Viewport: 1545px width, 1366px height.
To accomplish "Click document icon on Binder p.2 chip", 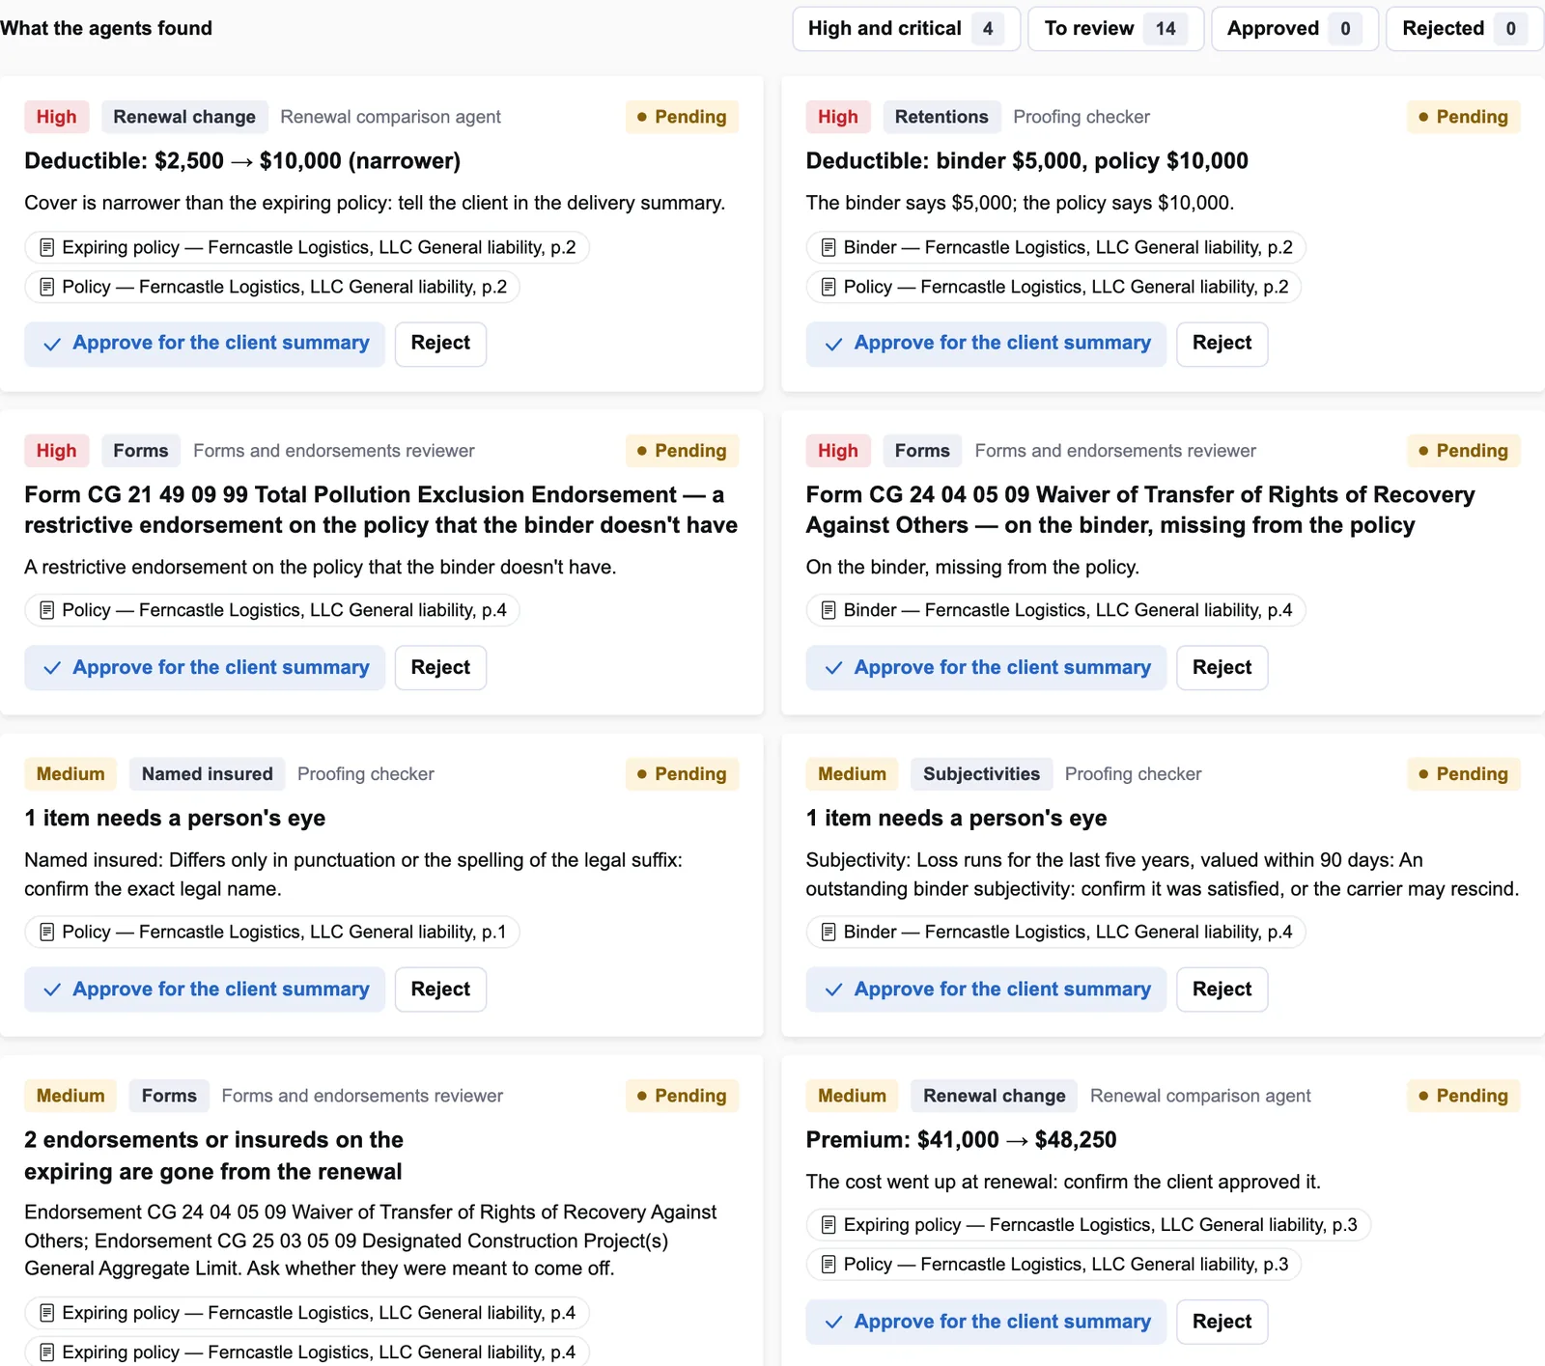I will click(829, 247).
